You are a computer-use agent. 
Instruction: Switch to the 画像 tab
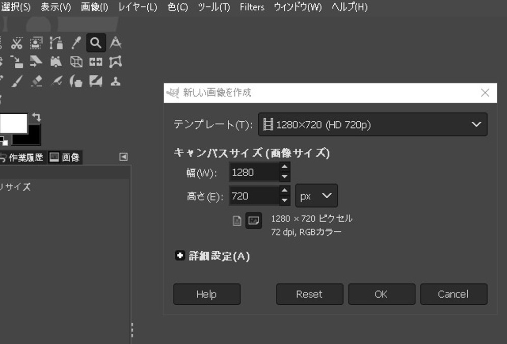tap(65, 157)
